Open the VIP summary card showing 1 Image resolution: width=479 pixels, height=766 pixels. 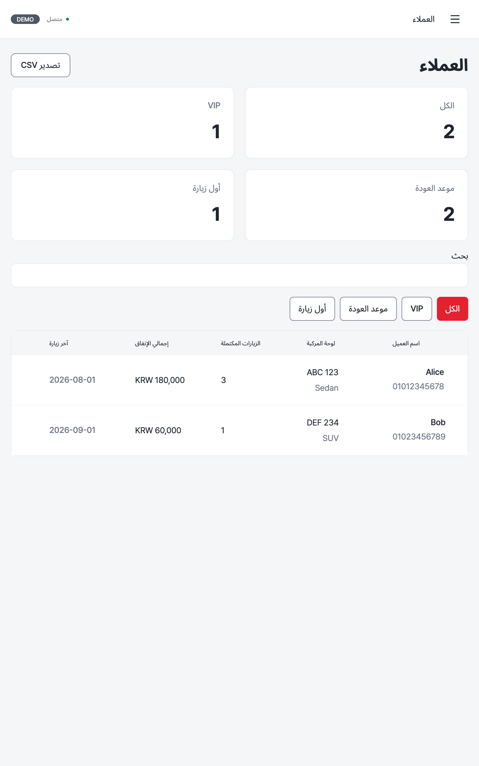pos(122,123)
